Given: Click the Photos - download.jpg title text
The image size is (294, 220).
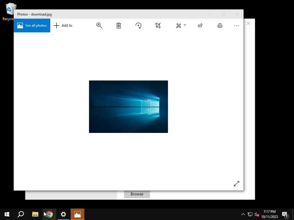Looking at the screenshot, I should pyautogui.click(x=34, y=14).
